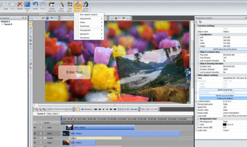
Task: Pin the objects explorer panel
Action: coord(23,18)
